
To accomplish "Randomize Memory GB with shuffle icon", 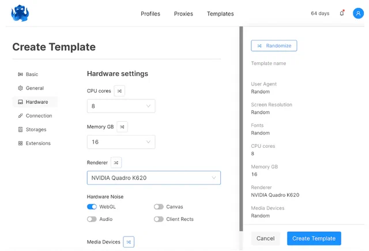I will click(122, 127).
